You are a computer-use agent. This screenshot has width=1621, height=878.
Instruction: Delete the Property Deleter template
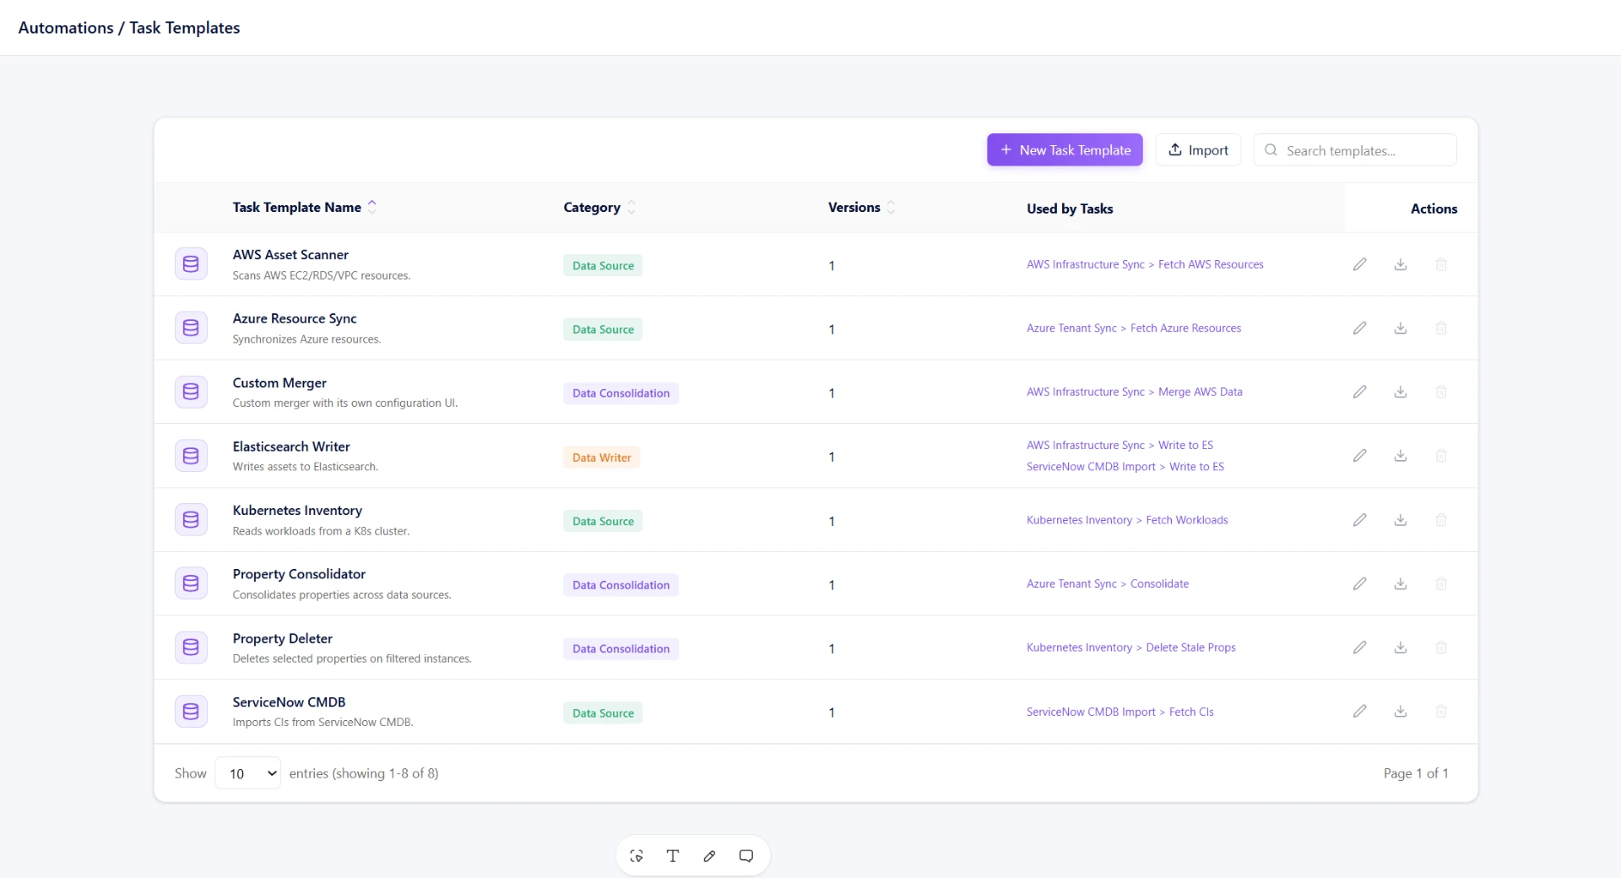[1441, 648]
